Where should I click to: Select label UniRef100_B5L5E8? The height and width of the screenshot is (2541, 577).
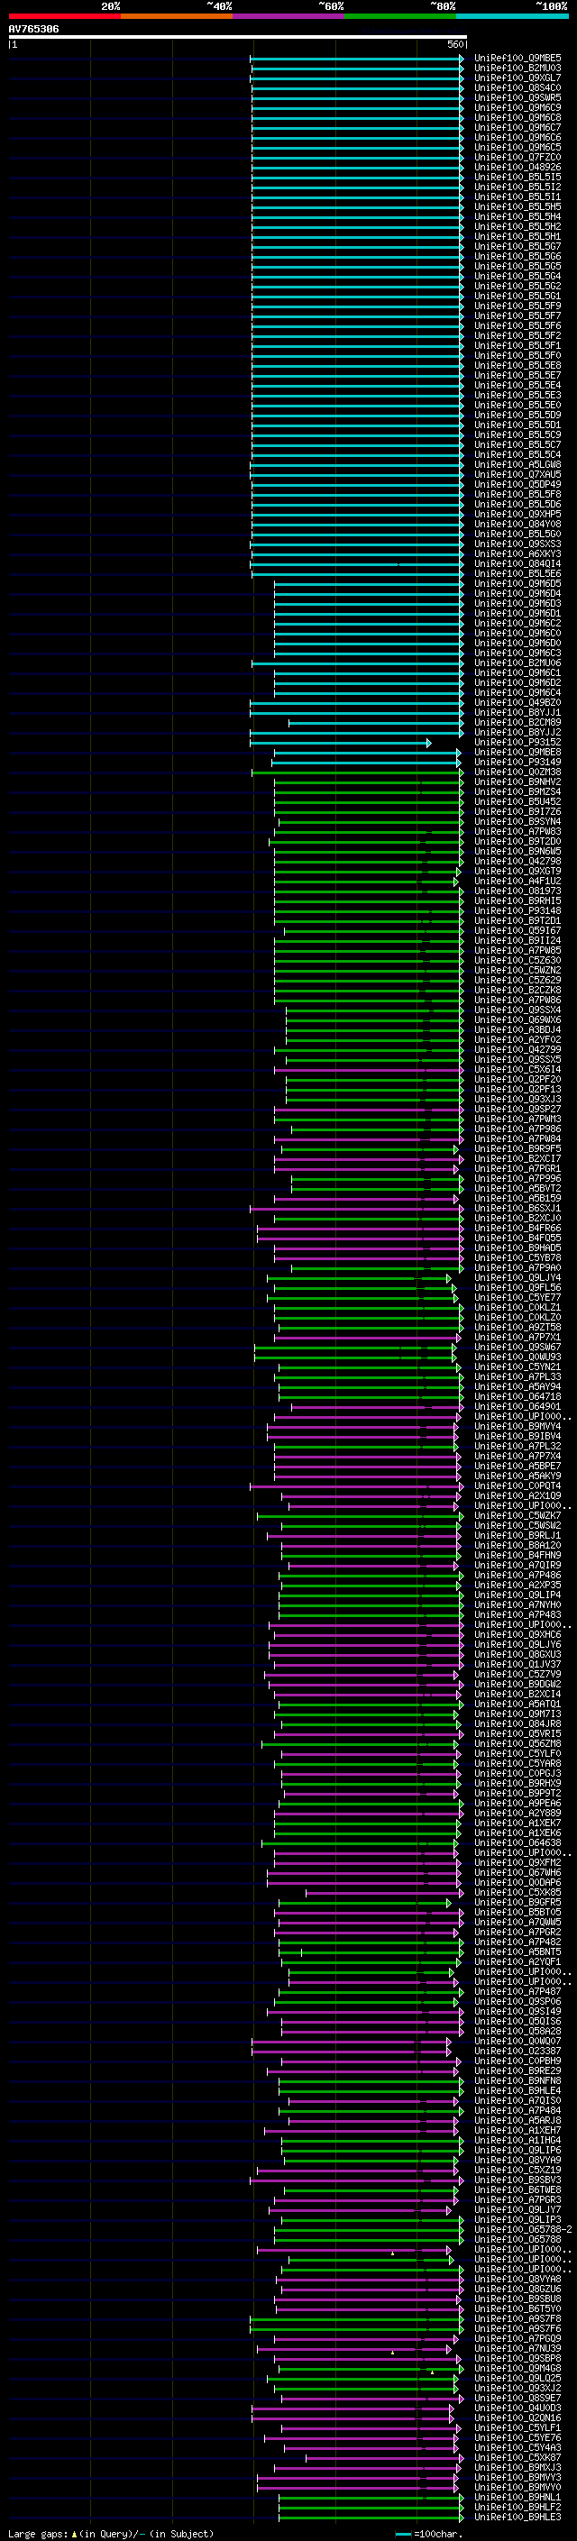pos(517,365)
